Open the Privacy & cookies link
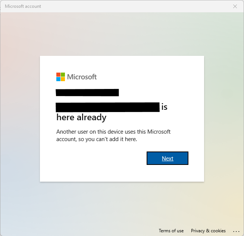The image size is (244, 236). tap(208, 231)
